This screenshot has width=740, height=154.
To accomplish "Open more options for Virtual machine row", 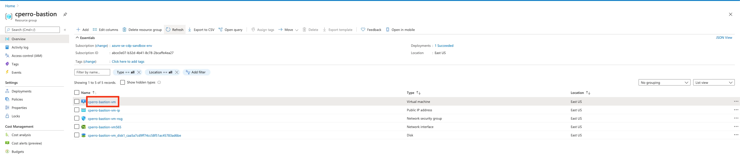I will point(736,101).
